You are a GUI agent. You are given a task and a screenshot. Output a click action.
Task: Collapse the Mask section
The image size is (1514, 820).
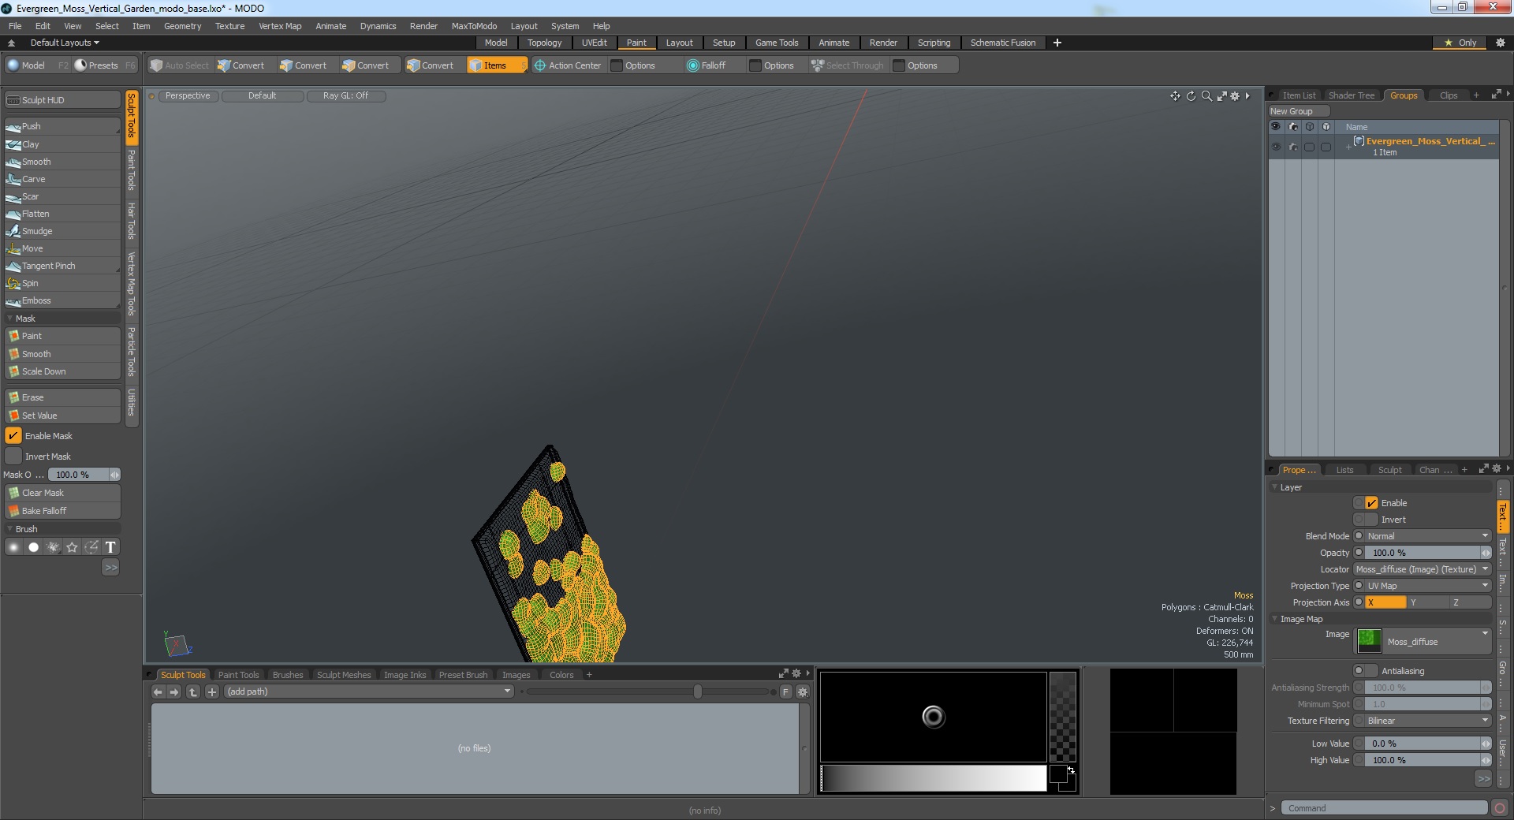pos(9,319)
